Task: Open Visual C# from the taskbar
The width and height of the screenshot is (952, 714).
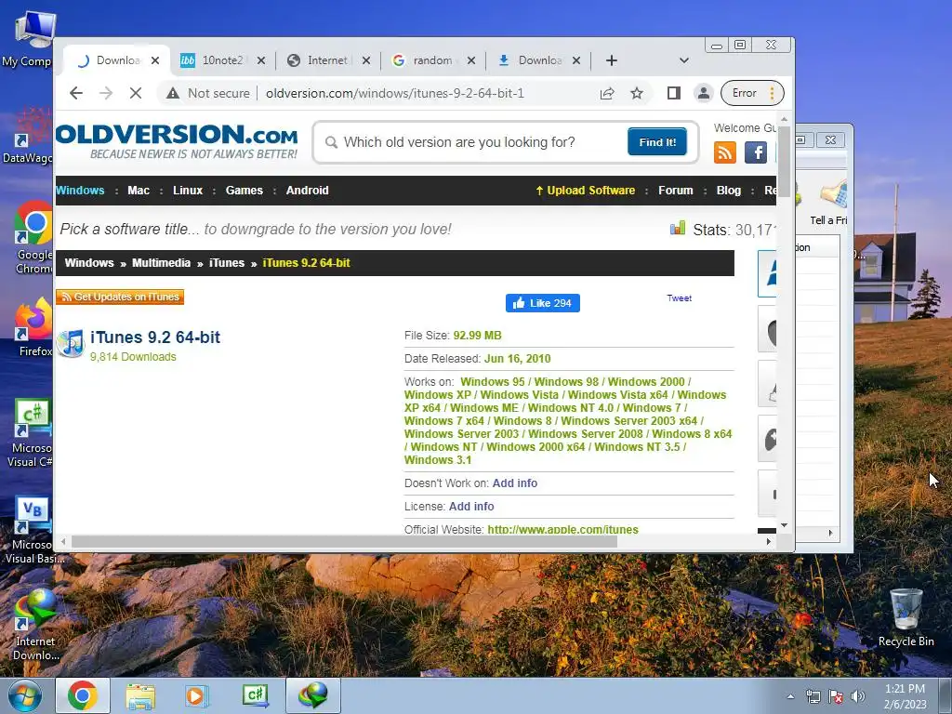Action: pos(255,695)
